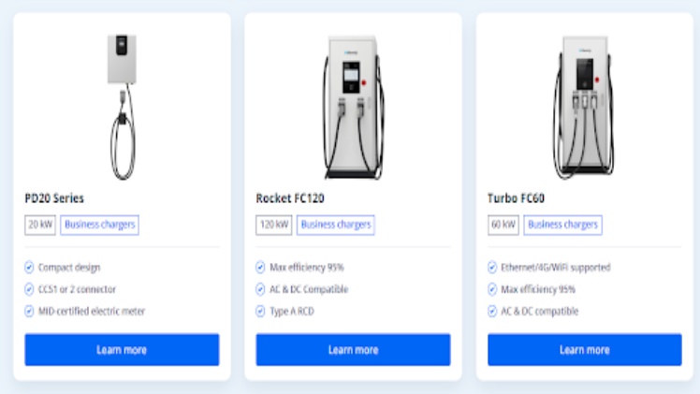Click the Turbo FC60 AC & DC compatible checkmark

492,311
